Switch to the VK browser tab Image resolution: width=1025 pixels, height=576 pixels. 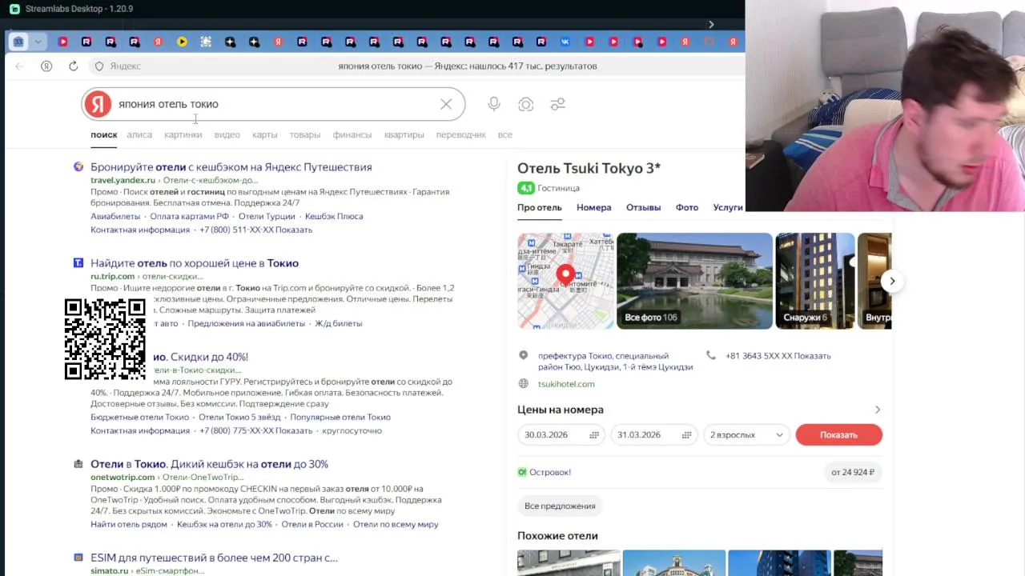pos(565,42)
